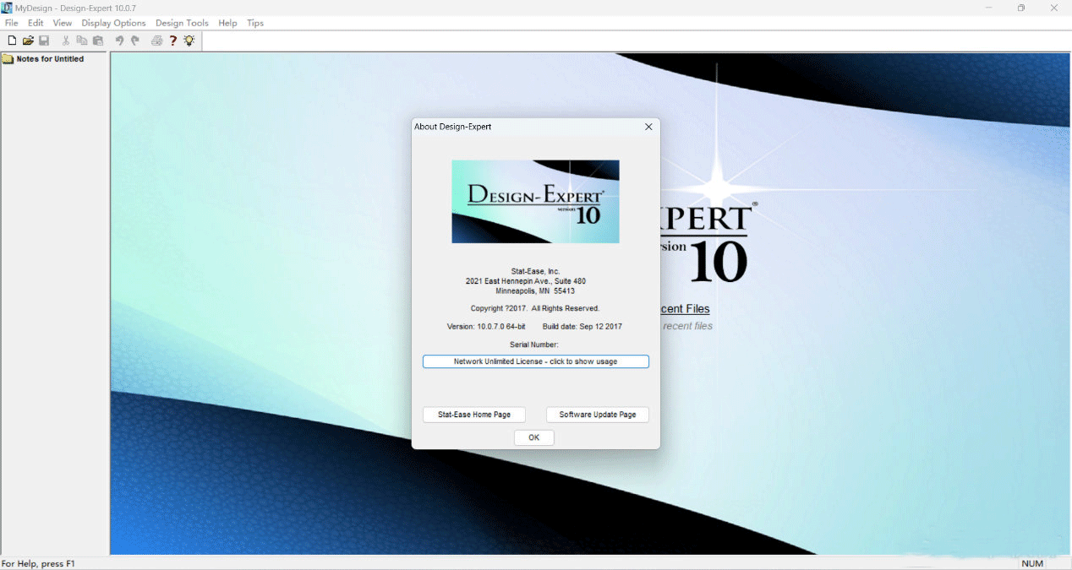Click the Paste clipboard icon
This screenshot has width=1072, height=570.
pos(98,41)
